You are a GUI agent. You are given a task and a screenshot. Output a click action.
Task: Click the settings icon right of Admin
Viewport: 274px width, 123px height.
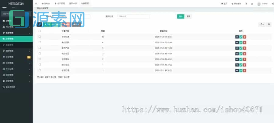(x=272, y=3)
